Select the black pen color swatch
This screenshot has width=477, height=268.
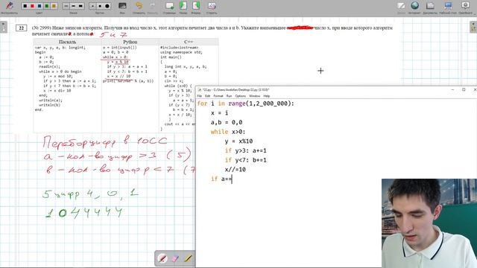pos(25,6)
